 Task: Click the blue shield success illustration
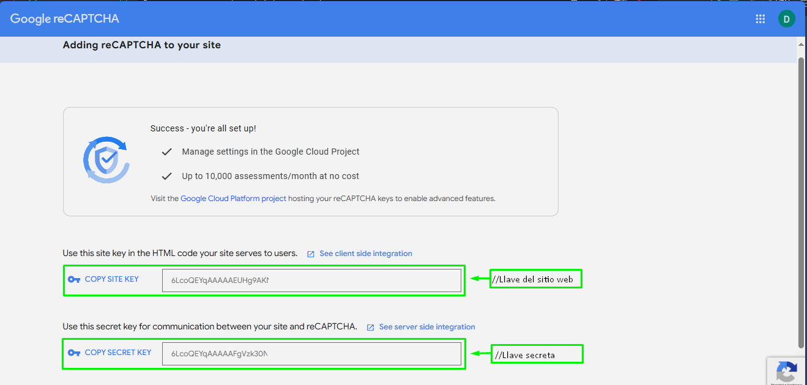coord(106,160)
